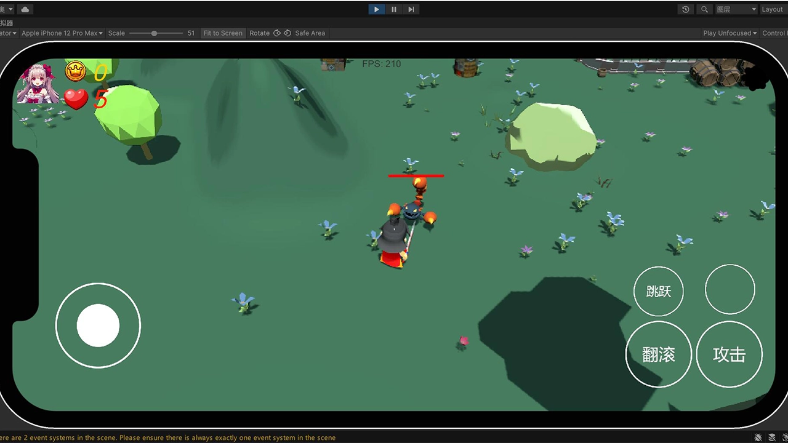Viewport: 788px width, 443px height.
Task: Tap the 攻击 attack button
Action: [x=729, y=354]
